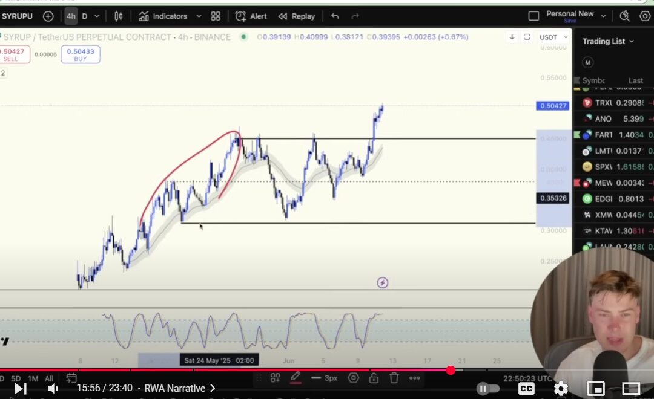Click the down arrow icon near USDT
This screenshot has width=654, height=399.
[512, 37]
